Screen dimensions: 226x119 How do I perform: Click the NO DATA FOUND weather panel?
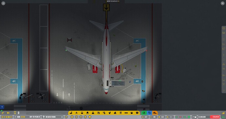click(x=53, y=117)
